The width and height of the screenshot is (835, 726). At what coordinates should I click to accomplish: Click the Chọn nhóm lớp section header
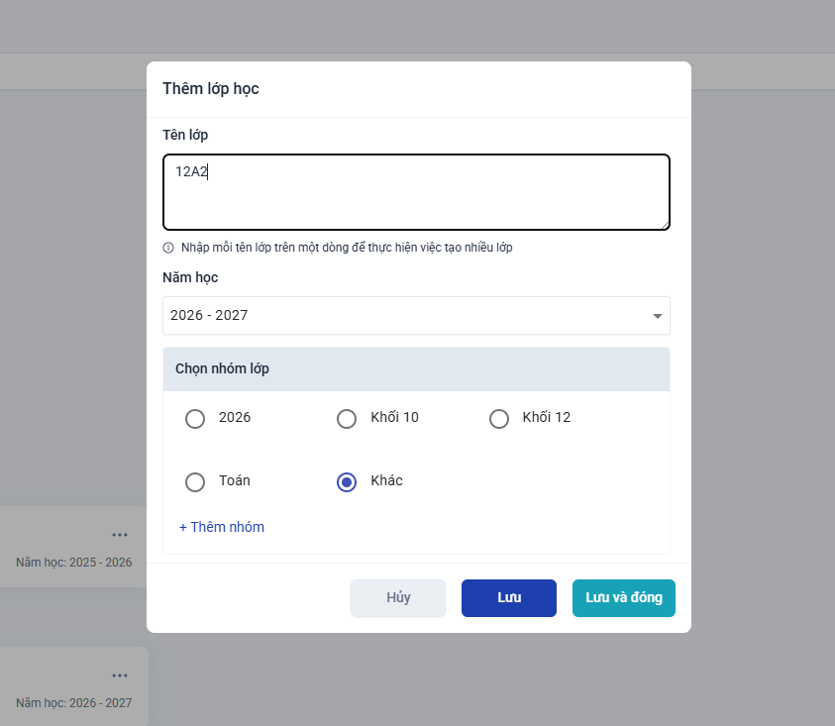(x=416, y=369)
